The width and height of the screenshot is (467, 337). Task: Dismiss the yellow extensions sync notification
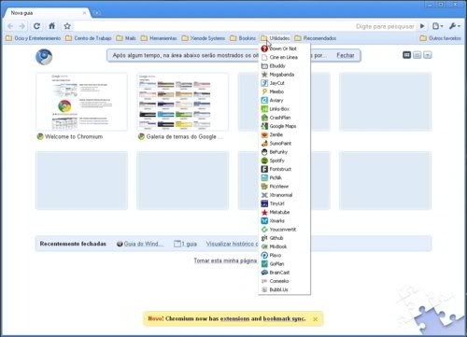316,319
